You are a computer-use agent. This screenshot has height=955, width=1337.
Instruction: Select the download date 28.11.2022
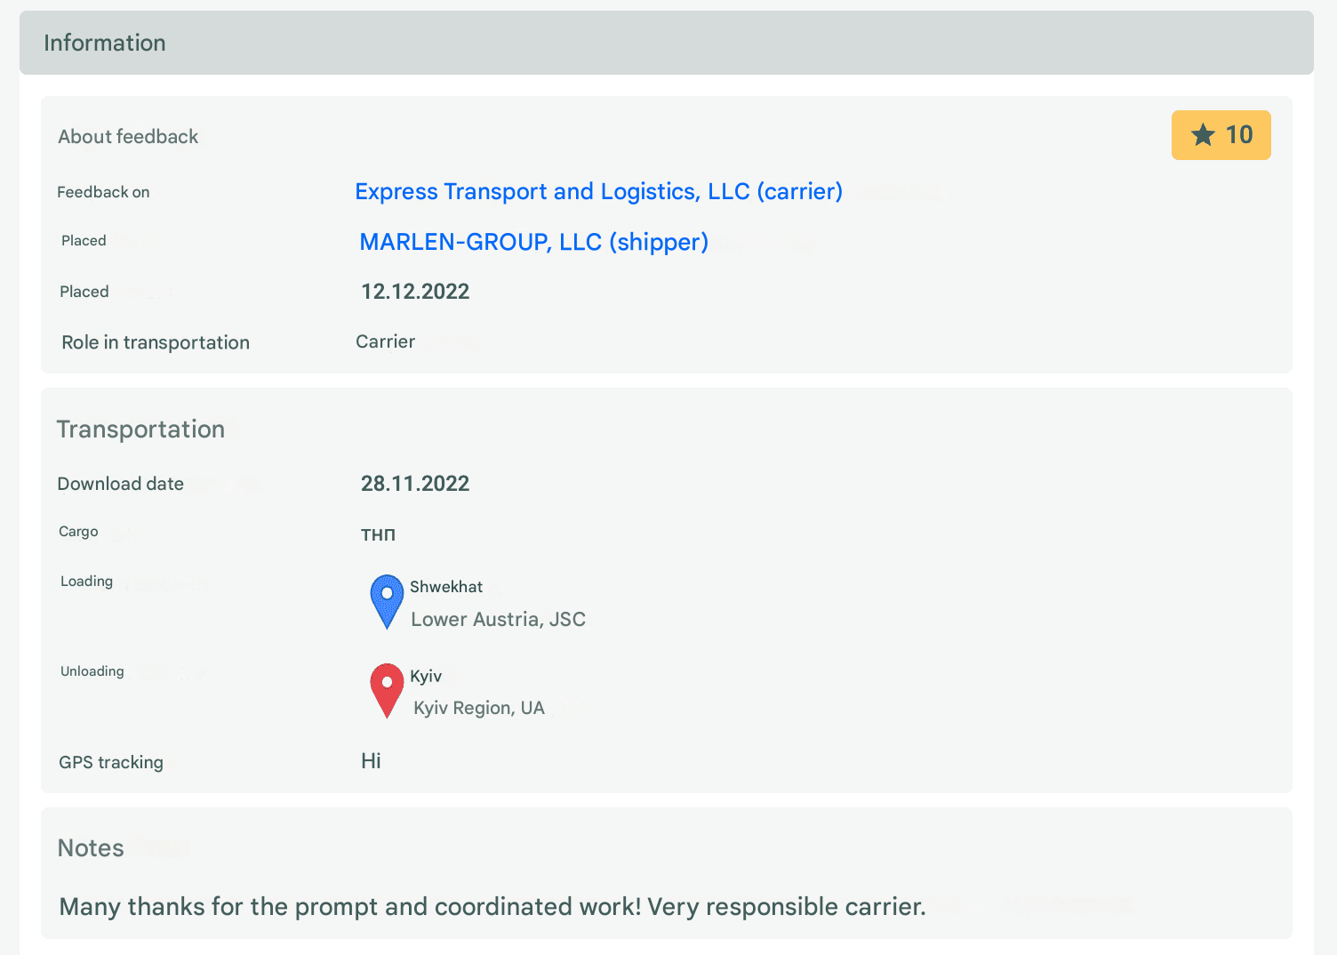415,484
